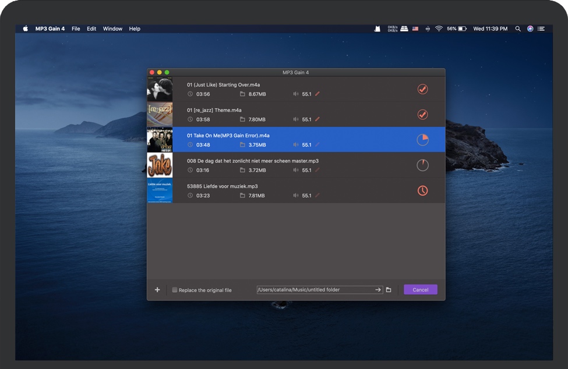
Task: Click completed checkmark icon for Starting Over track
Action: (x=422, y=89)
